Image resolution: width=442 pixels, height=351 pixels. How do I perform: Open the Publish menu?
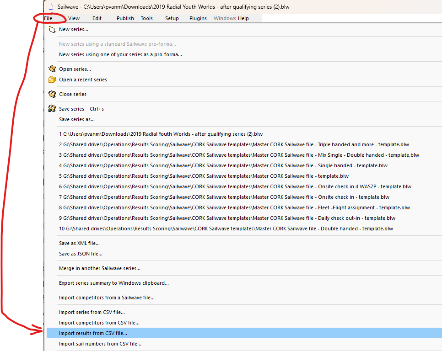tap(125, 18)
